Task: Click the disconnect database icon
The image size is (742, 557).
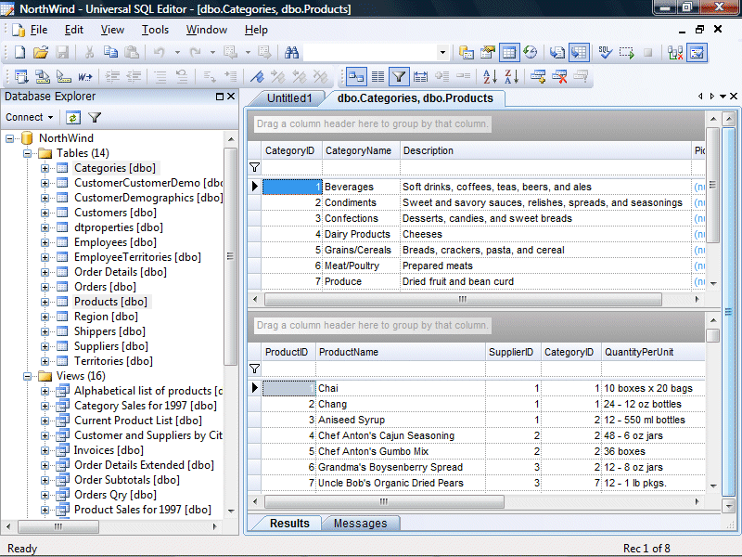Action: click(x=675, y=52)
